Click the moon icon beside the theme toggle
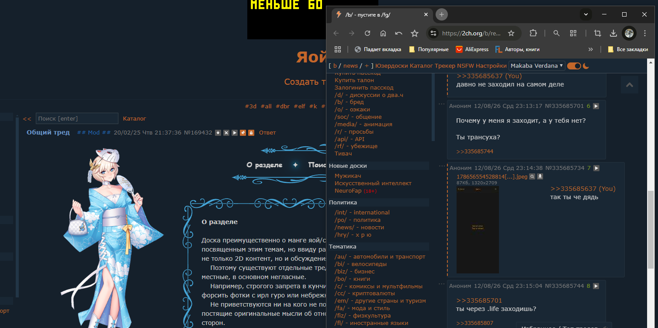Screen dimensions: 658x328 coord(586,66)
